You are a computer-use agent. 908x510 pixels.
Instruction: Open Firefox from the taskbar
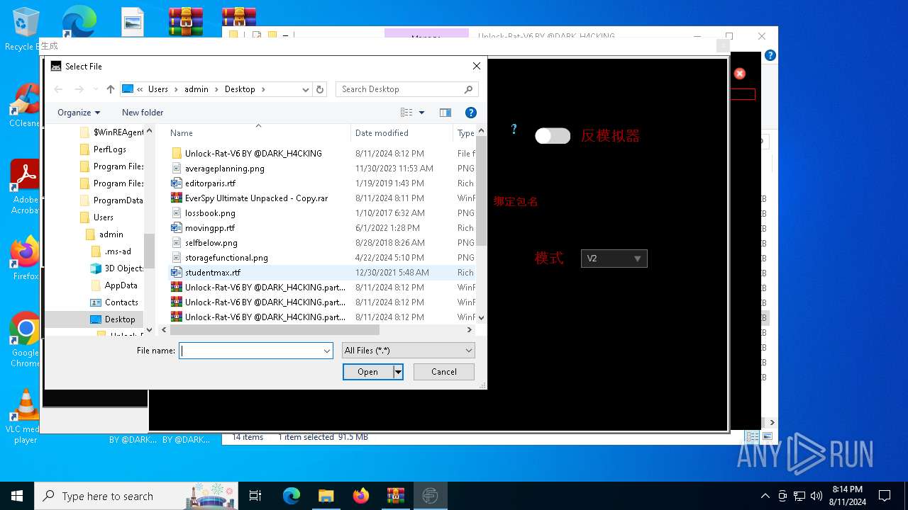pyautogui.click(x=360, y=496)
